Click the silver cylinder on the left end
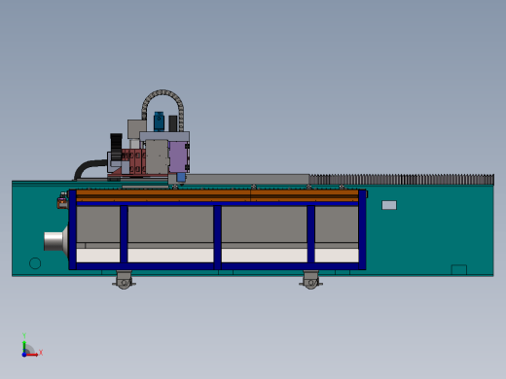This screenshot has width=506, height=379. 54,241
